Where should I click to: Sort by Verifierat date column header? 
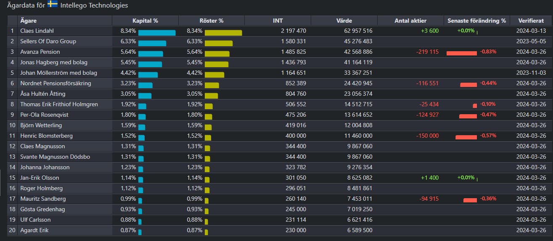(x=530, y=21)
